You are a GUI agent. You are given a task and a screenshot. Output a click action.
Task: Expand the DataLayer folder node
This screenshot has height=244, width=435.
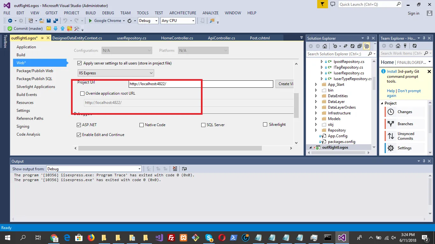pyautogui.click(x=316, y=102)
